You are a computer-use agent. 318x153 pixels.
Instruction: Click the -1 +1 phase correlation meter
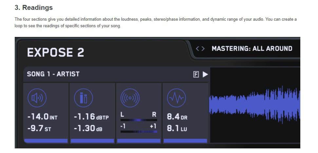(x=139, y=132)
